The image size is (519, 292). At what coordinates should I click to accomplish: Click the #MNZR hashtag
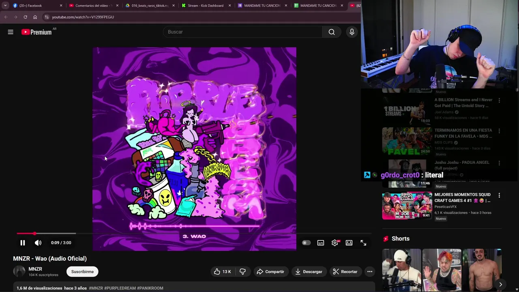[x=96, y=288]
